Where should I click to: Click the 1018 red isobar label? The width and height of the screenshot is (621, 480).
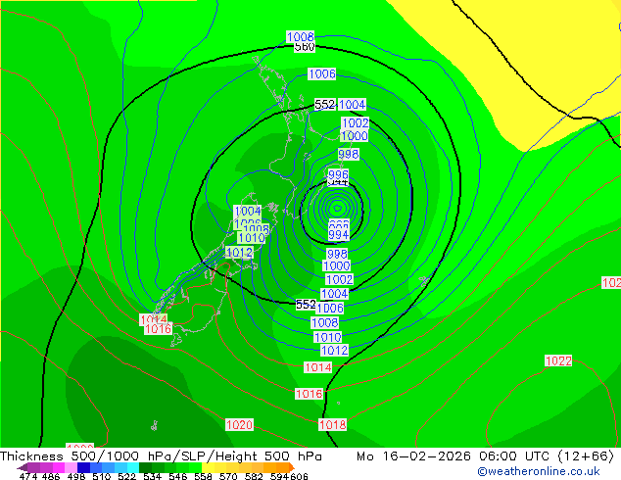click(333, 425)
